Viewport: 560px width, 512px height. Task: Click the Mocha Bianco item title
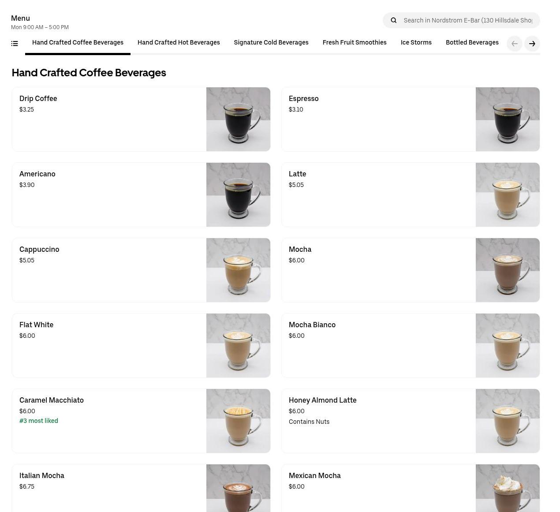(312, 325)
